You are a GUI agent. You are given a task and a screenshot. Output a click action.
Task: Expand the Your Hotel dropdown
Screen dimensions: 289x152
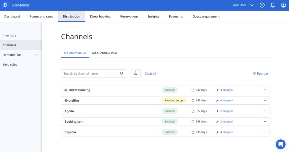coord(243,5)
